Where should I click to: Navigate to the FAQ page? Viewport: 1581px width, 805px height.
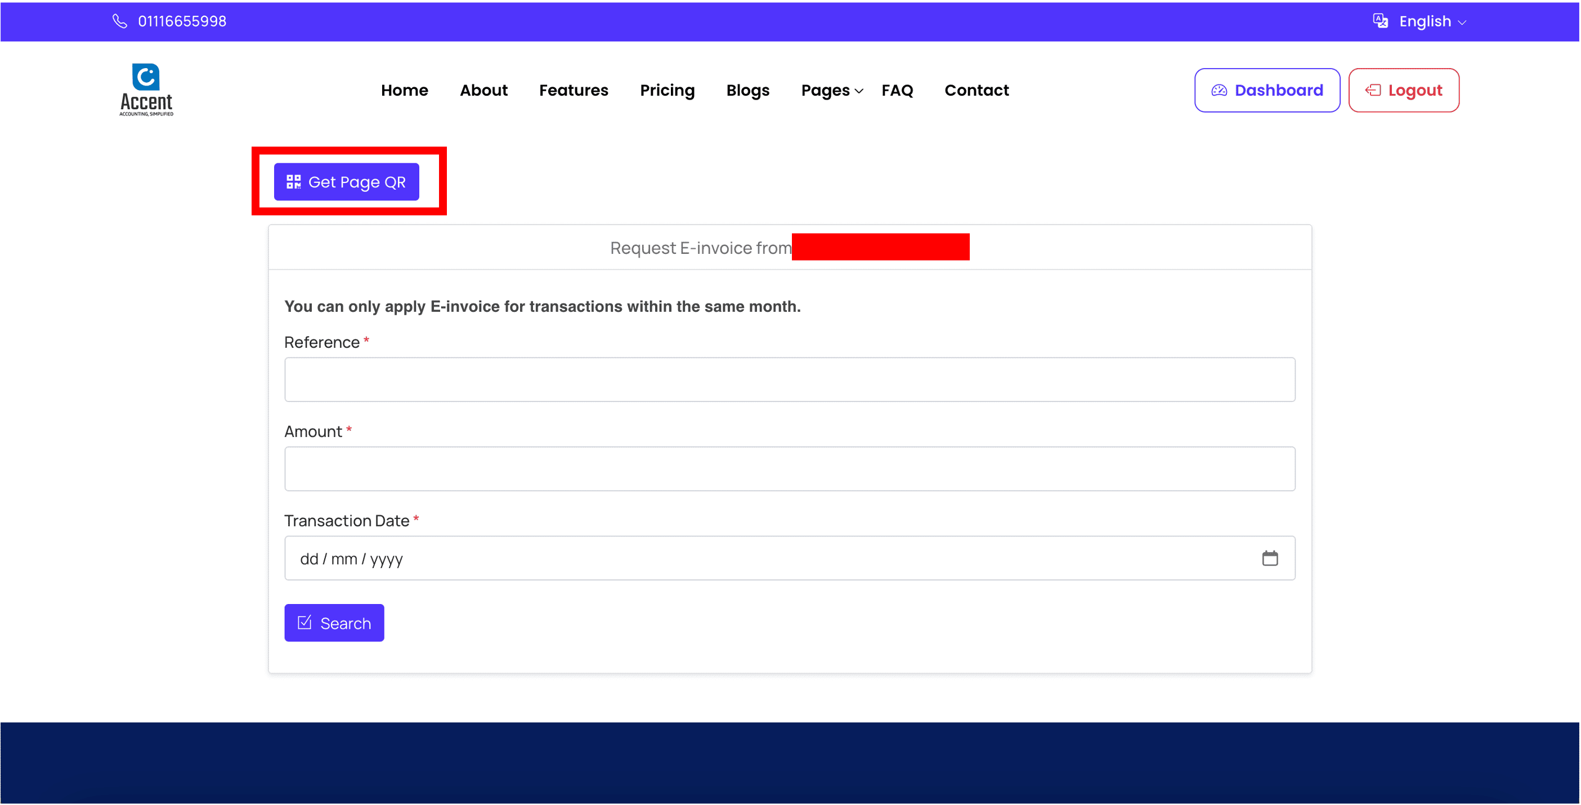pos(897,90)
